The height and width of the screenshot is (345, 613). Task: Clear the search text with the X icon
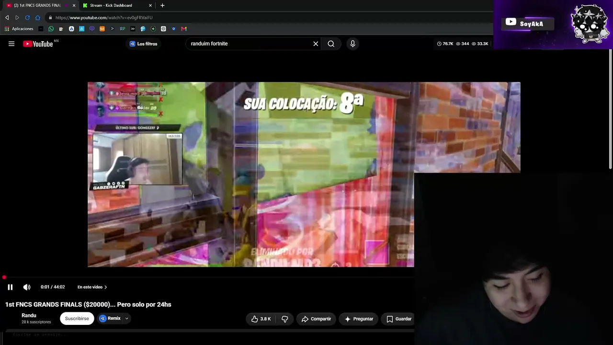click(x=316, y=44)
